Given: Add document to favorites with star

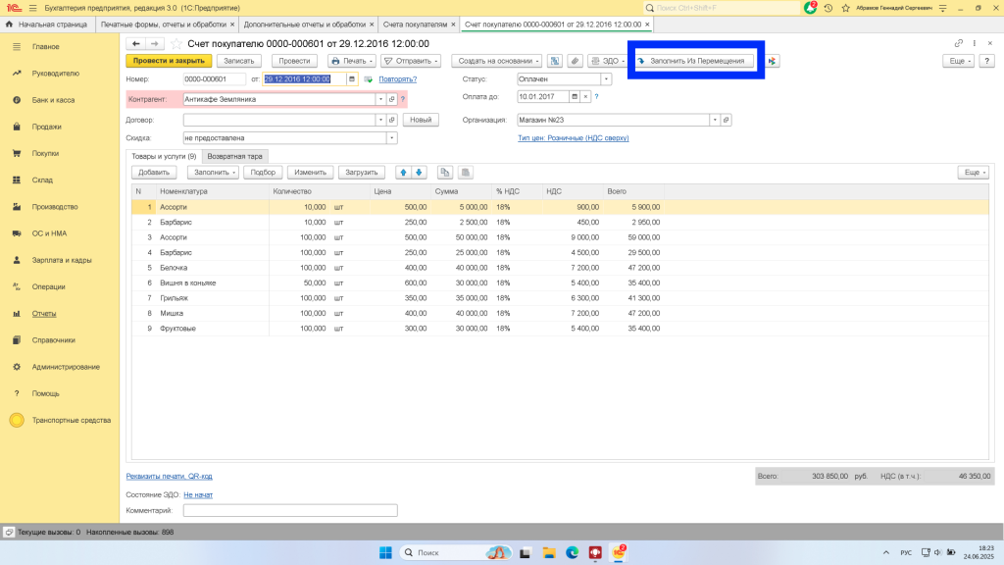Looking at the screenshot, I should coord(176,43).
